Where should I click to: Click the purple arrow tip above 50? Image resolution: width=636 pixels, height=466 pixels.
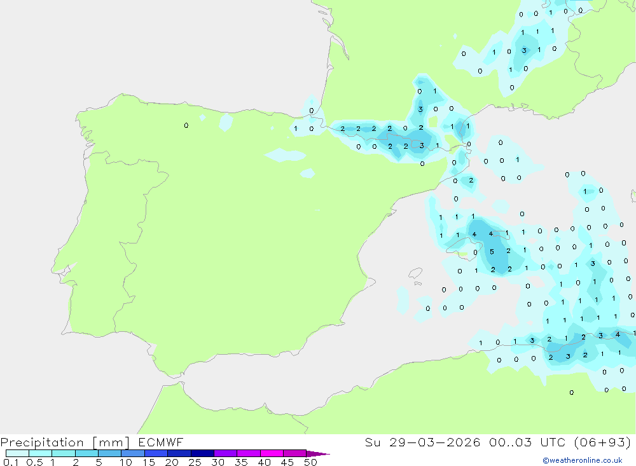(317, 453)
